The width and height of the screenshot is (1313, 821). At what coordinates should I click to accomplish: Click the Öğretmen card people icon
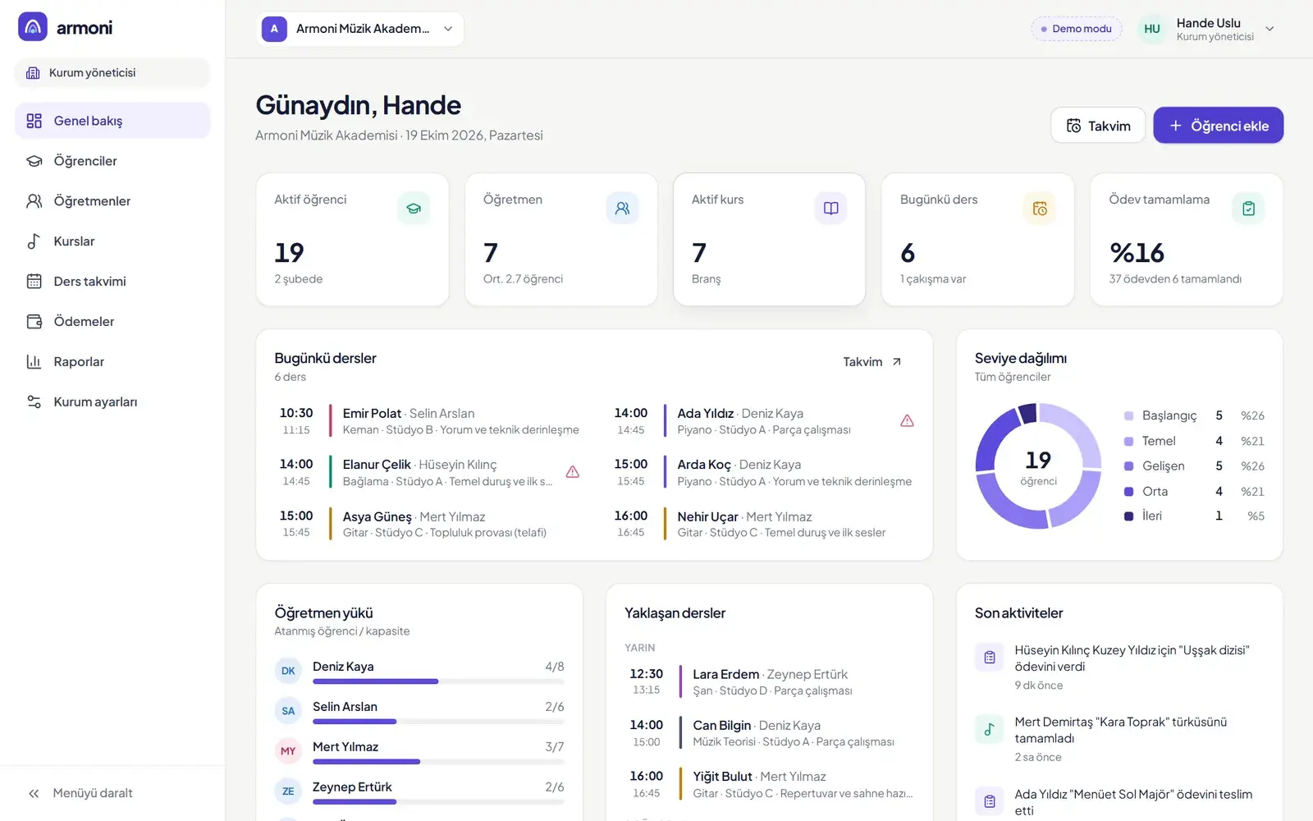click(x=622, y=209)
